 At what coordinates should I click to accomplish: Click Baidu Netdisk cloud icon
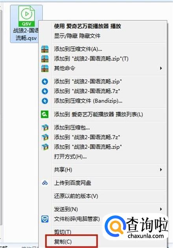pyautogui.click(x=45, y=183)
